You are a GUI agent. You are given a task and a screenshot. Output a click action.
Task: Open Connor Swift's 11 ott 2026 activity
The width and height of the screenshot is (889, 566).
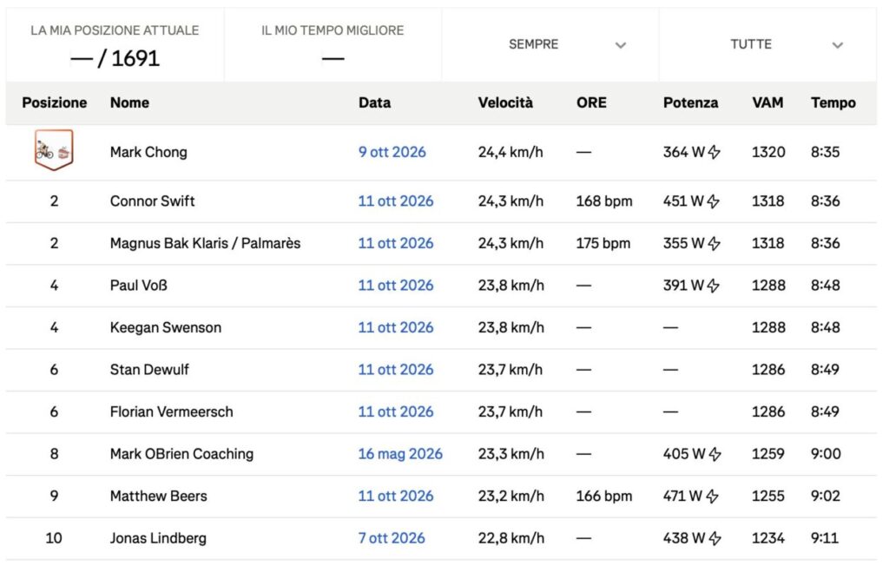click(396, 201)
